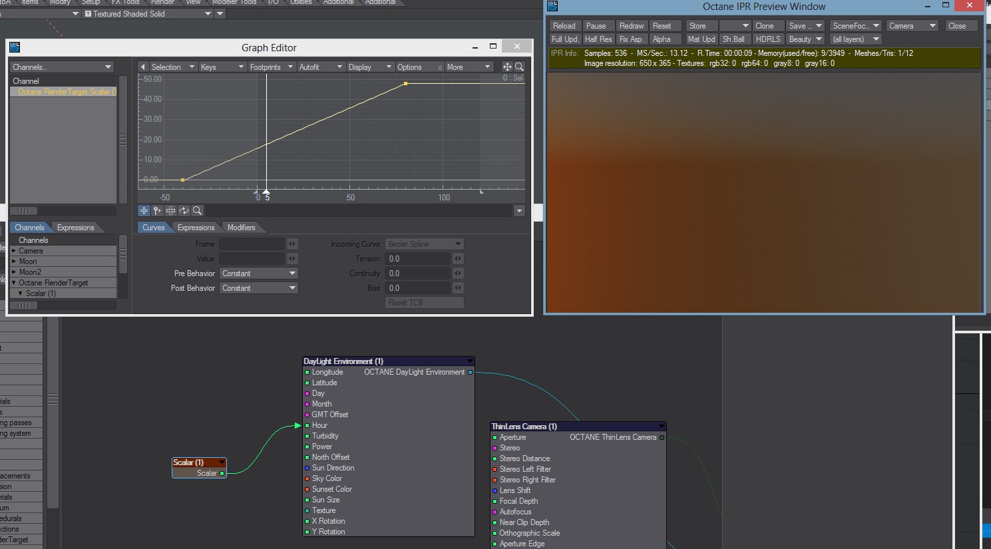This screenshot has width=991, height=549.
Task: Switch to the Curves tab
Action: pos(153,228)
